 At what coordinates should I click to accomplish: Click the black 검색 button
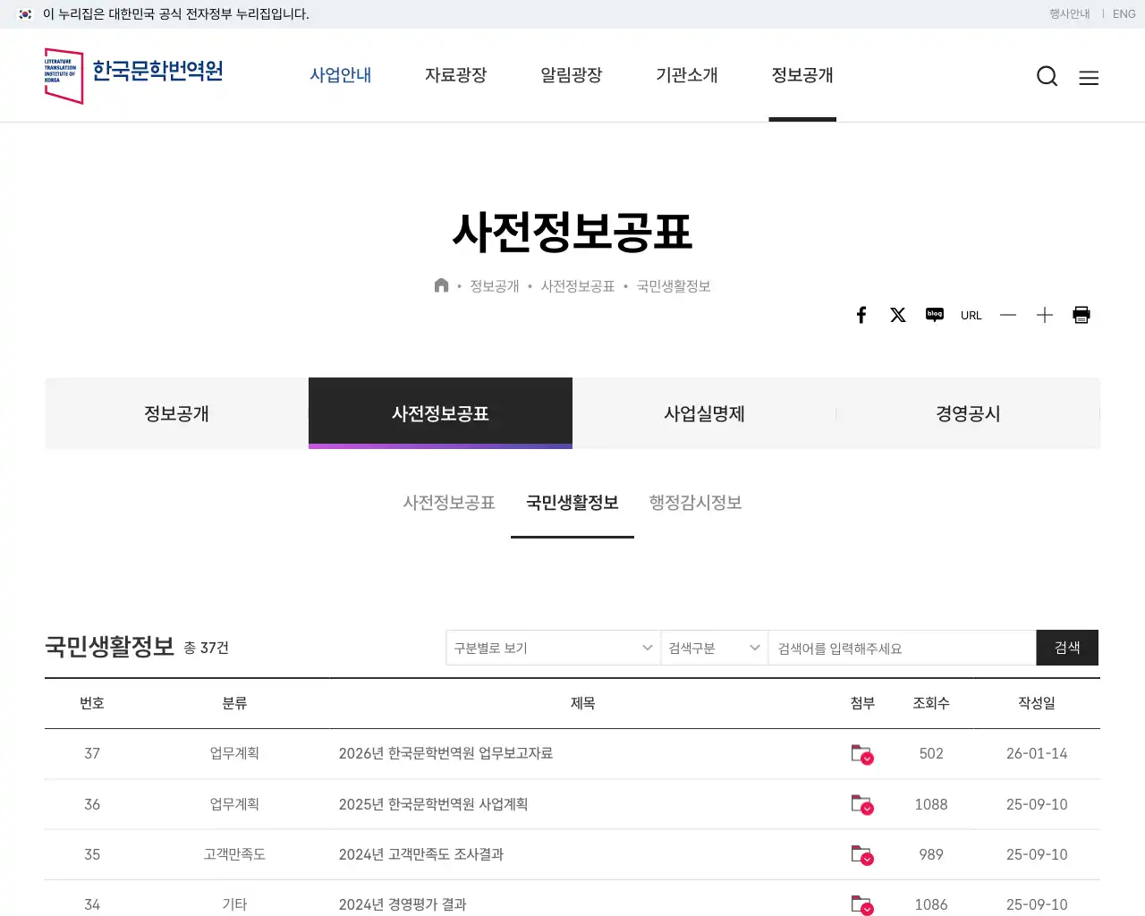coord(1067,648)
